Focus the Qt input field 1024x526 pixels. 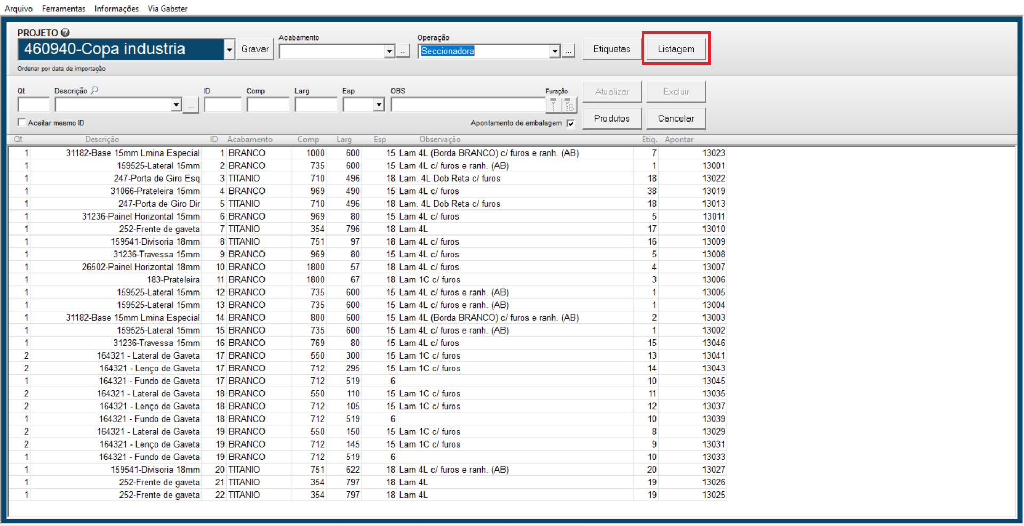pos(33,104)
